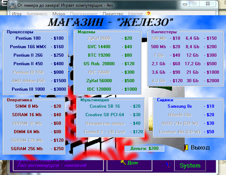Click the application icon in title bar
This screenshot has width=226, height=175.
click(x=13, y=5)
